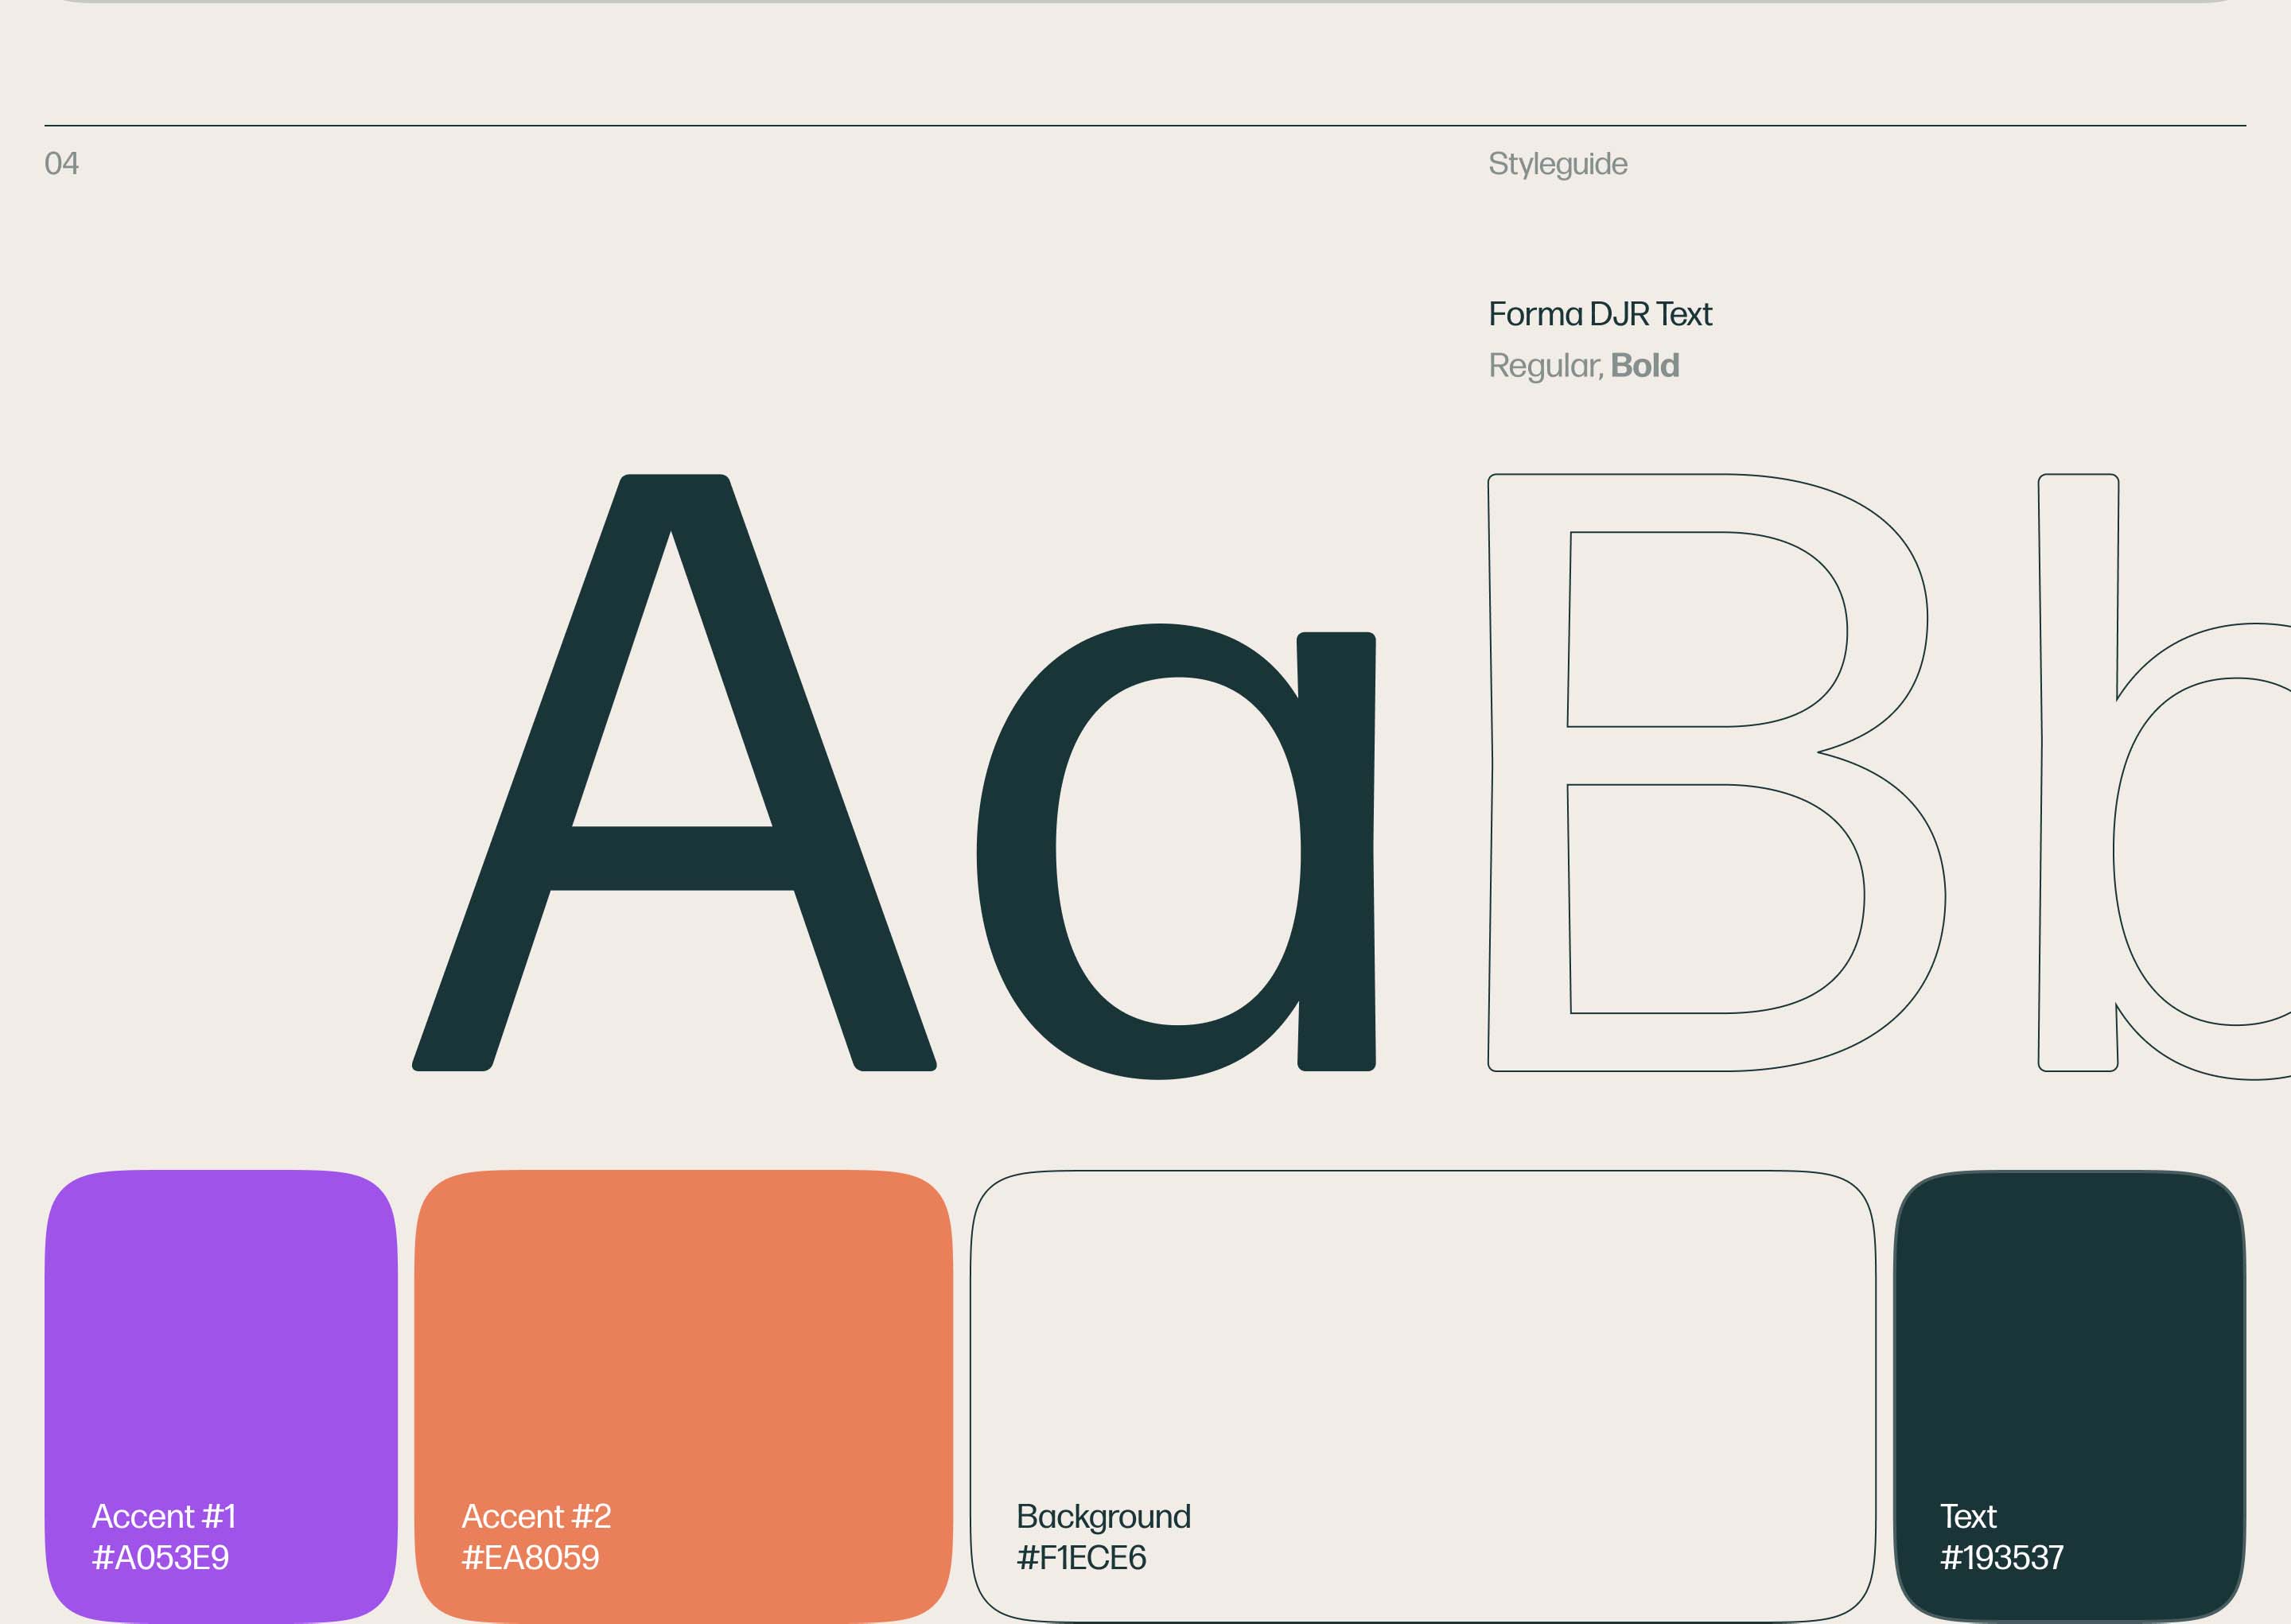This screenshot has width=2291, height=1624.
Task: Click the #EA8059 hex code text
Action: 530,1557
